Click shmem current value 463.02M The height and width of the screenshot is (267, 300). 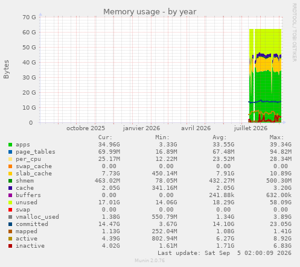(x=107, y=181)
